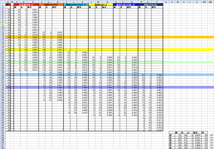
Task: Click cell E27 showing 0.511
Action: pyautogui.click(x=33, y=70)
